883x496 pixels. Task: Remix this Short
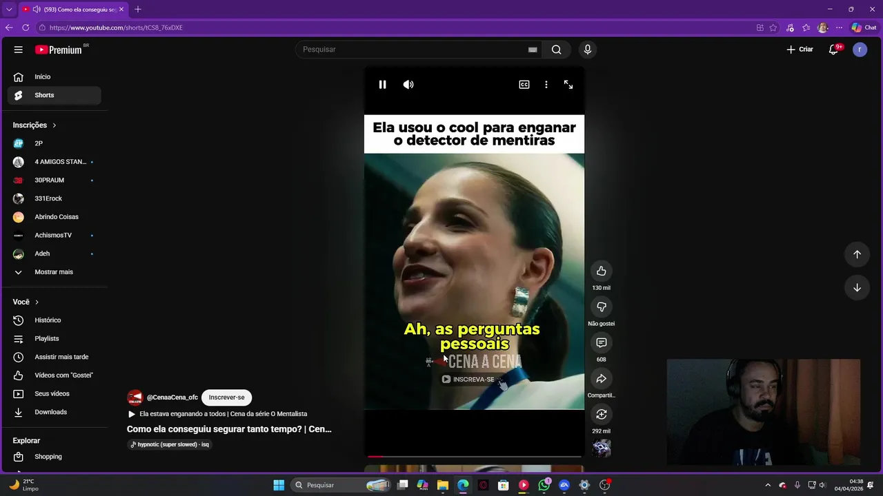(602, 414)
